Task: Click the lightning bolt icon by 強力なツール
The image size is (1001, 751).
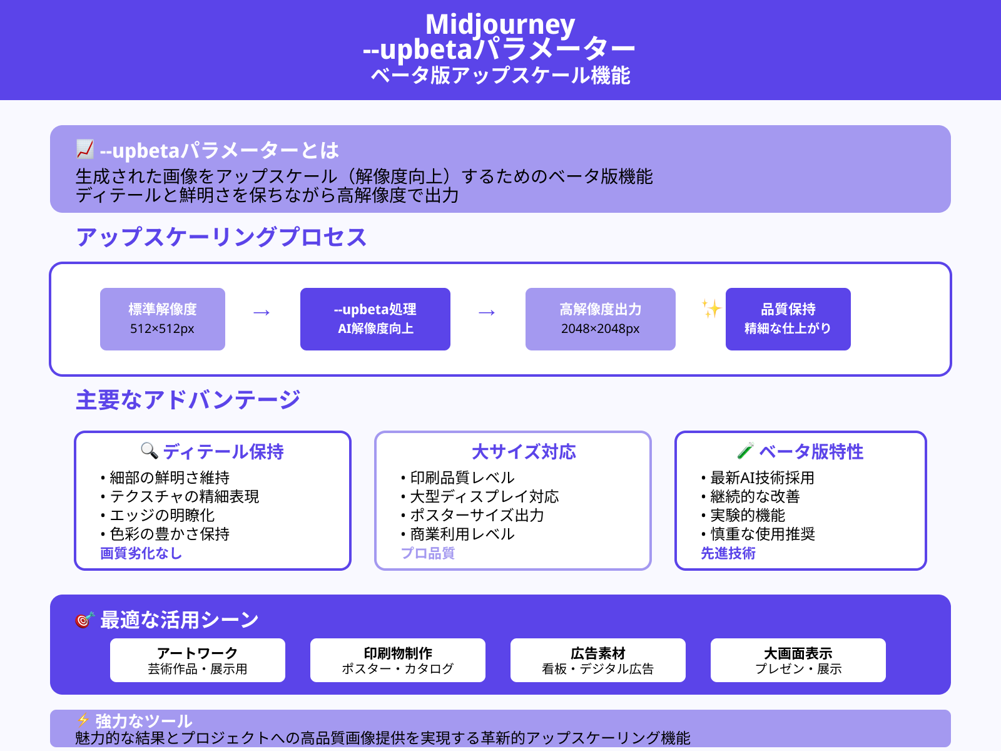Action: pos(83,720)
